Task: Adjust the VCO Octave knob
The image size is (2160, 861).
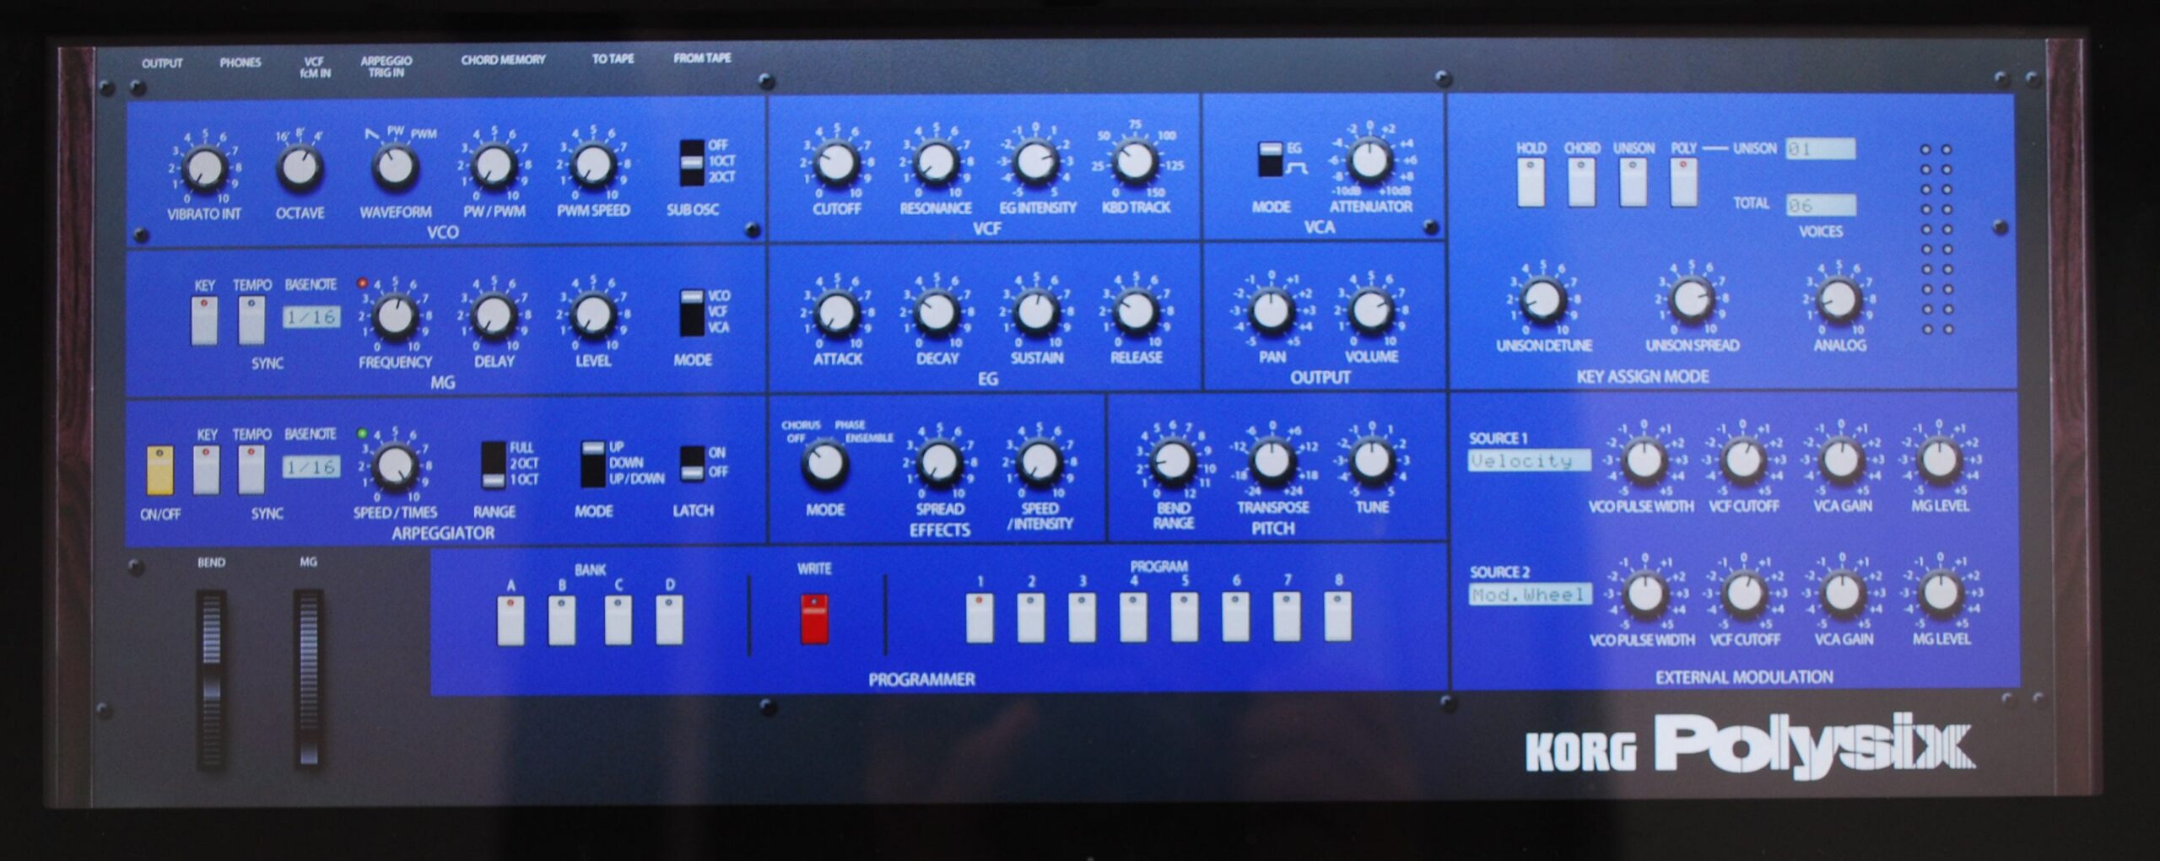Action: coord(300,167)
